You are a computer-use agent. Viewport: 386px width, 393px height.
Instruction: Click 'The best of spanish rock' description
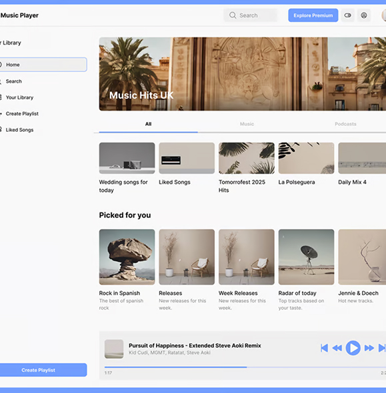pos(121,304)
